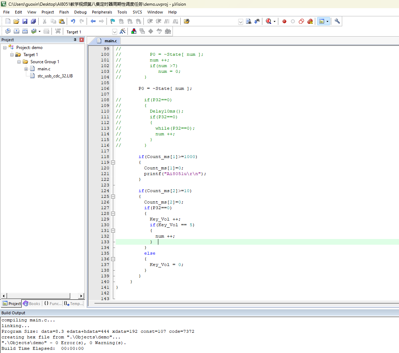Select main.c in the project tree

[x=44, y=69]
